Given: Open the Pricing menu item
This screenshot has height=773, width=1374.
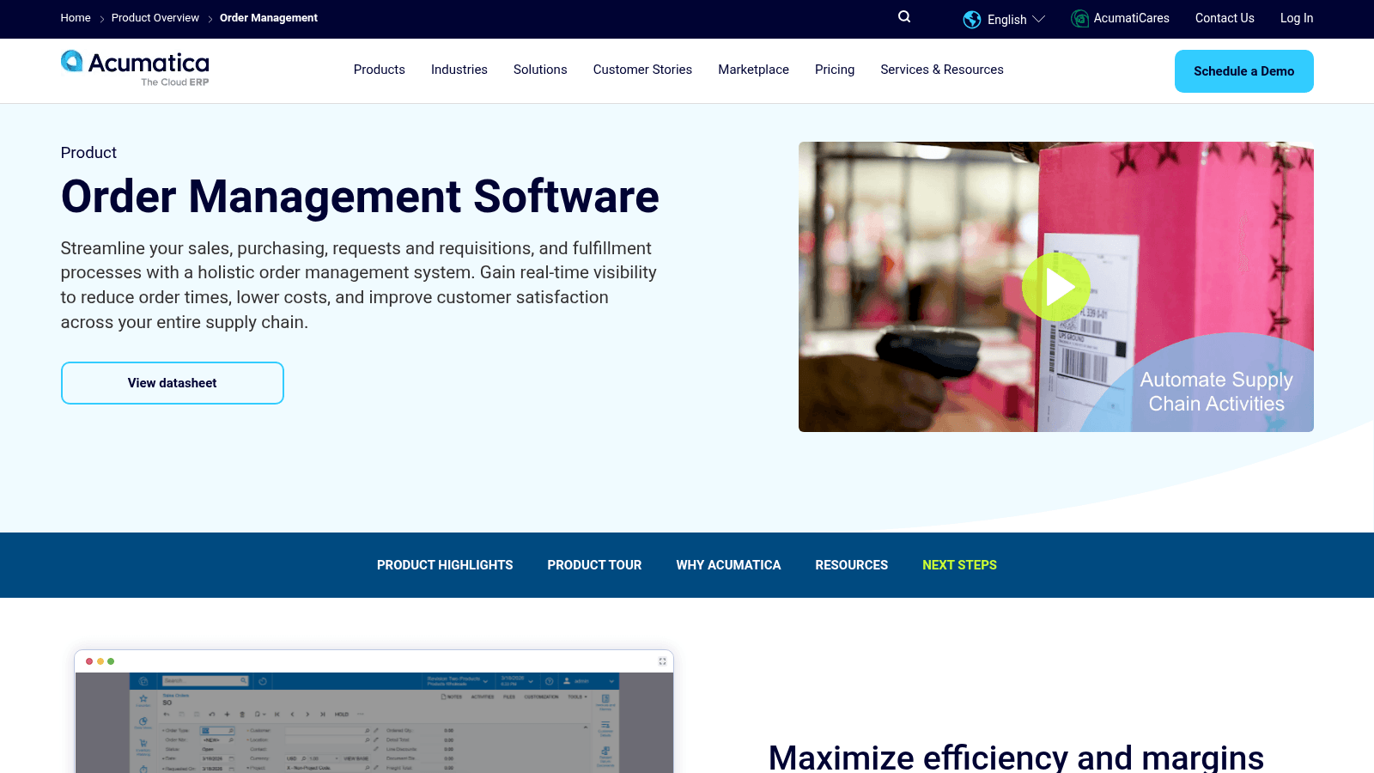Looking at the screenshot, I should tap(835, 70).
